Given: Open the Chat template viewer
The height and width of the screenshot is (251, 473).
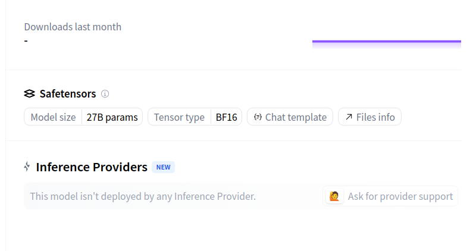Looking at the screenshot, I should [x=290, y=117].
